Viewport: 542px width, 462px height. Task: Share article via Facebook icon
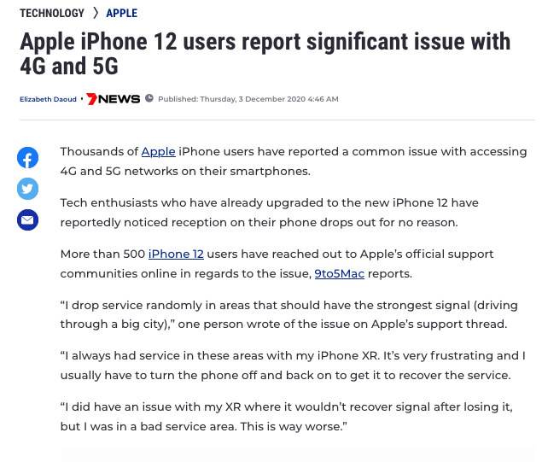(27, 158)
